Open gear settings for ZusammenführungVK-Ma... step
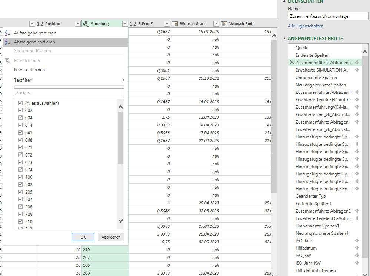This screenshot has height=276, width=370. point(357,107)
